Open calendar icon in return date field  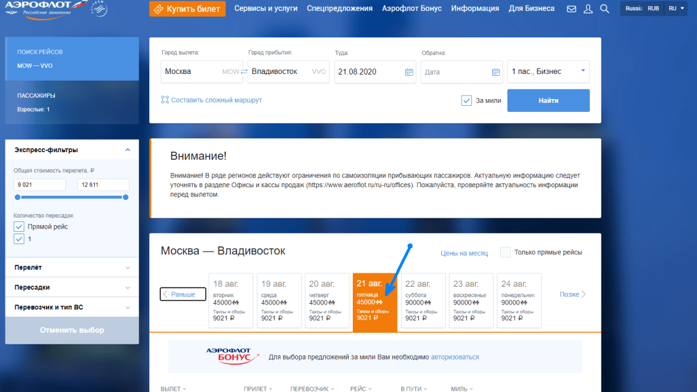(x=496, y=72)
